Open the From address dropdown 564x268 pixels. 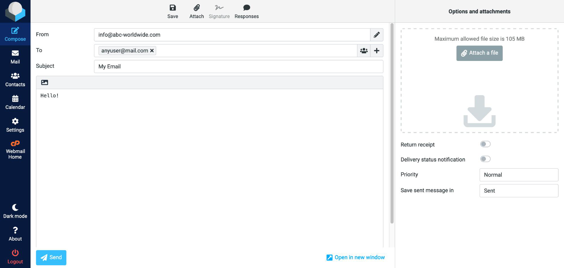[232, 35]
